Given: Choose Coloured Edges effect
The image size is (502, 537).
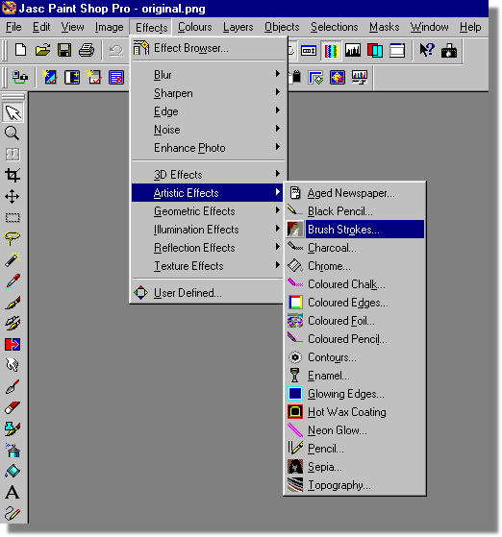Looking at the screenshot, I should 355,303.
